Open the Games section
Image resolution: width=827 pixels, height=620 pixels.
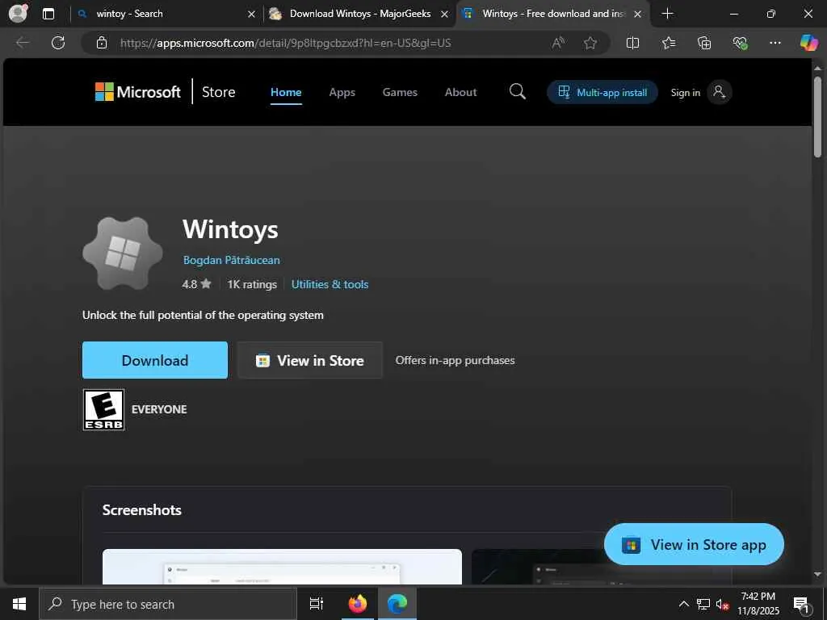(x=400, y=92)
